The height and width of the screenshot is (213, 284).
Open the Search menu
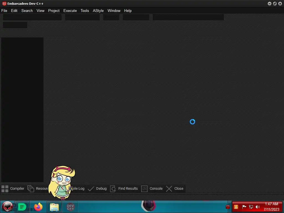tap(27, 11)
